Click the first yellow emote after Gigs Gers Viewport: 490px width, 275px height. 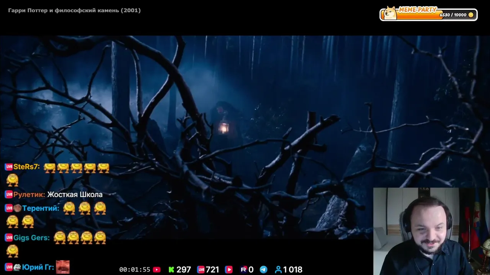tap(60, 238)
